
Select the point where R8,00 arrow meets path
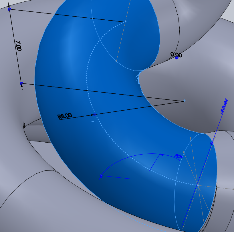95,115
